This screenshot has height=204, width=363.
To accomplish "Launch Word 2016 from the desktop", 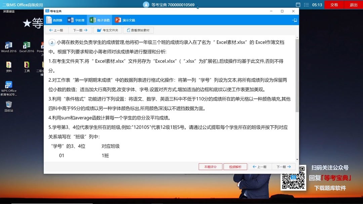I will point(8,45).
